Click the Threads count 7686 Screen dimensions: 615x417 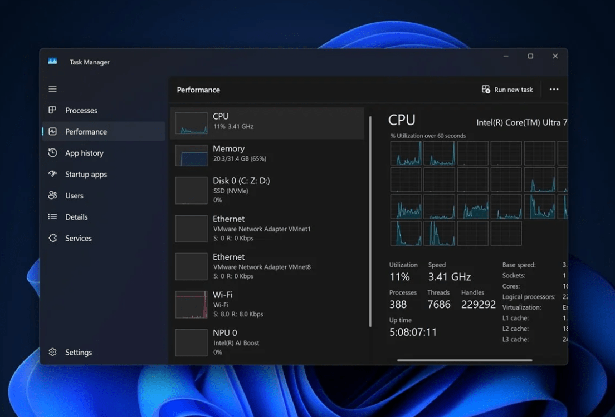pos(438,304)
